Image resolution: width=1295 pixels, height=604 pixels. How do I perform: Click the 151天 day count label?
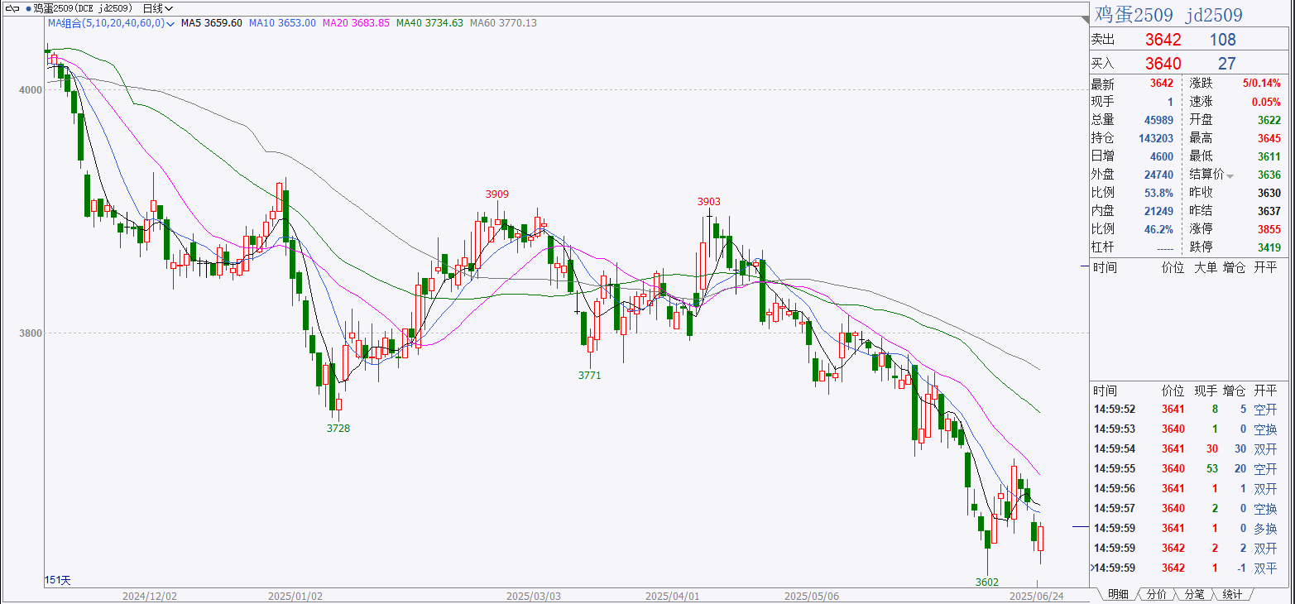pyautogui.click(x=58, y=581)
